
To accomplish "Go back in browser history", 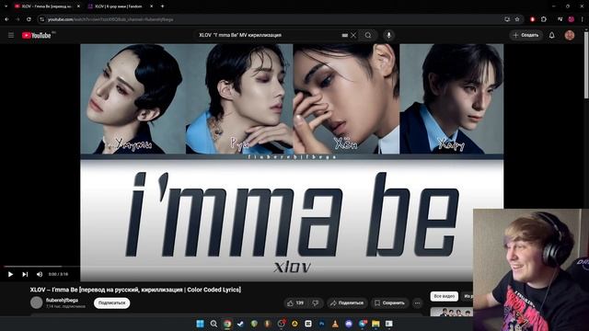I will tap(6, 19).
